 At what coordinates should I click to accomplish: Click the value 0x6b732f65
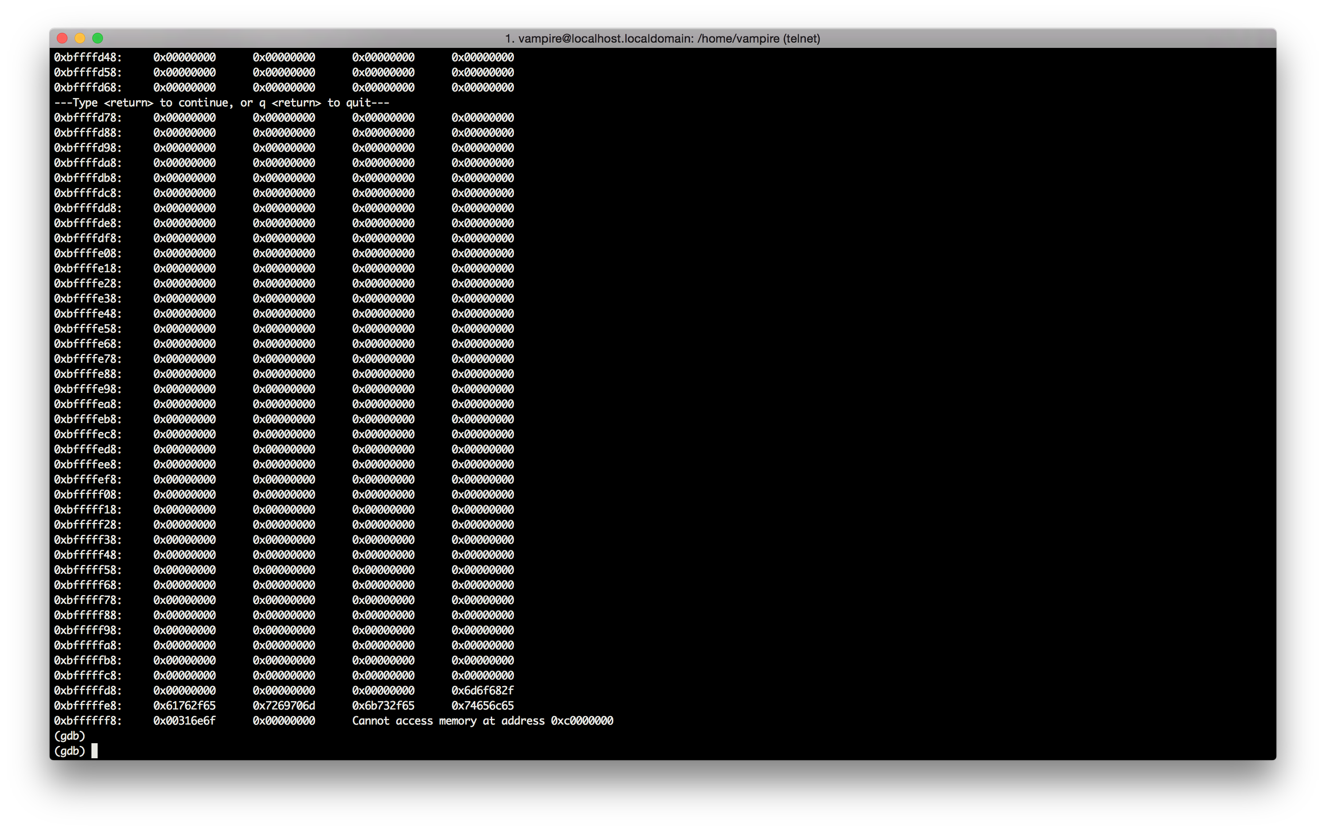(x=383, y=706)
